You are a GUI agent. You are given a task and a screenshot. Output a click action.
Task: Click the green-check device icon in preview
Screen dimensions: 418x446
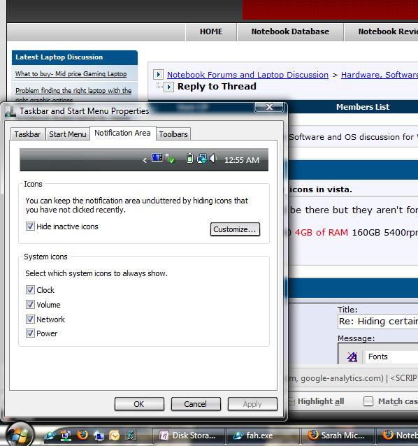[170, 159]
